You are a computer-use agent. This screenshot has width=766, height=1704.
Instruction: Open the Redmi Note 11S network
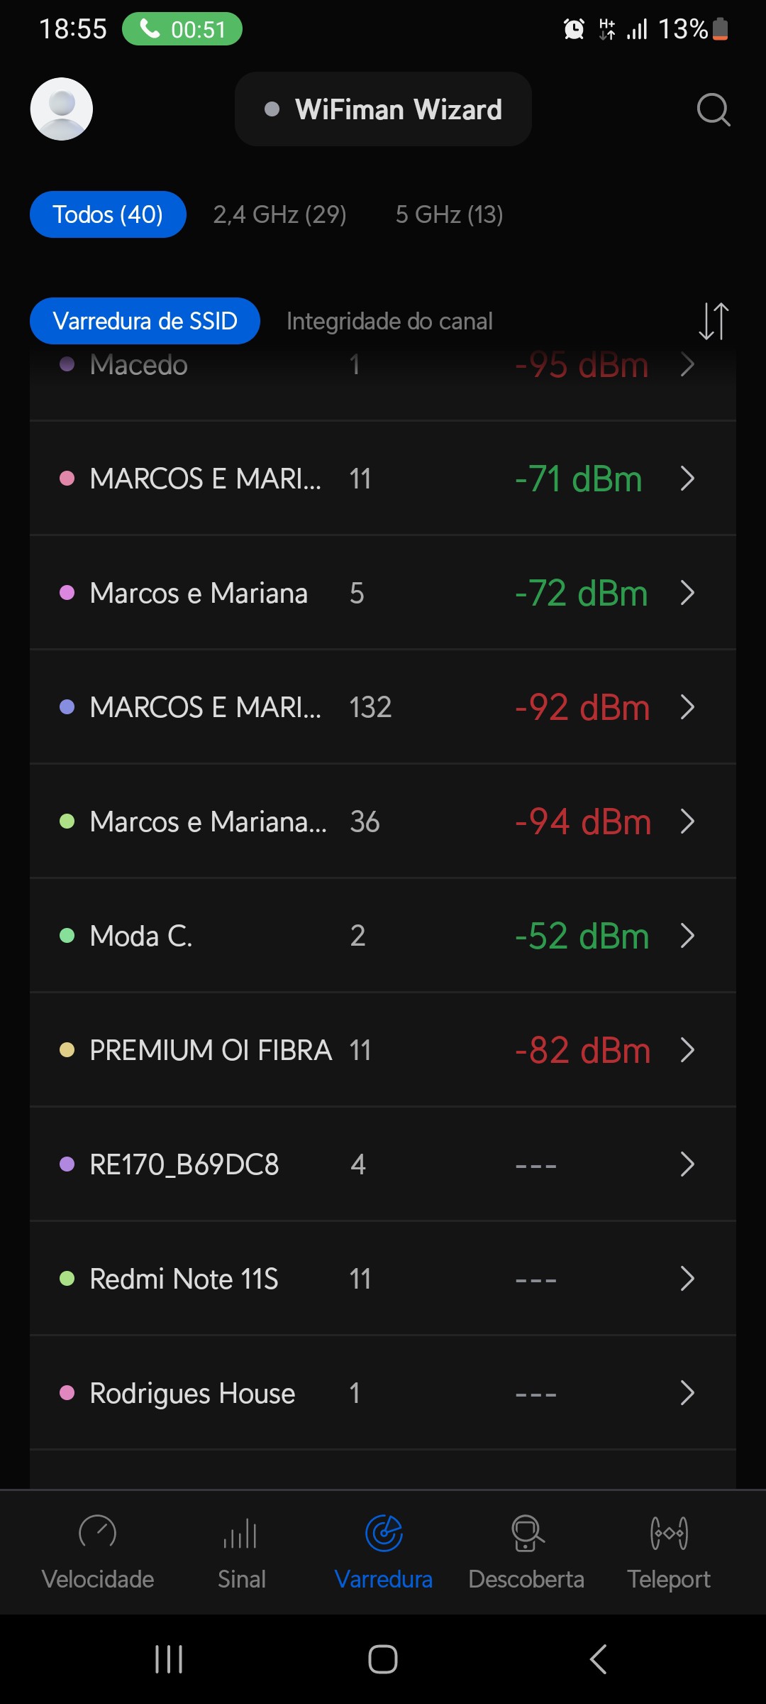coord(184,1279)
